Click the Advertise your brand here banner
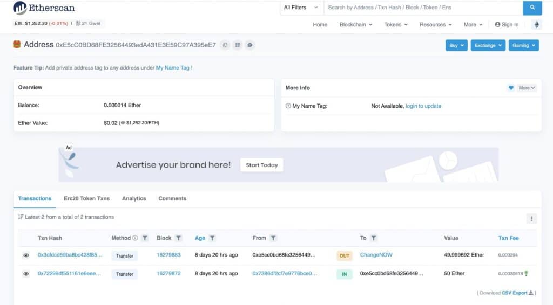Viewport: 553px width, 305px height. (279, 165)
